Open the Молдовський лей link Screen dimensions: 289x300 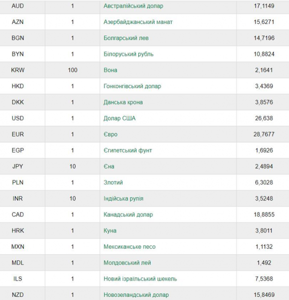click(127, 263)
